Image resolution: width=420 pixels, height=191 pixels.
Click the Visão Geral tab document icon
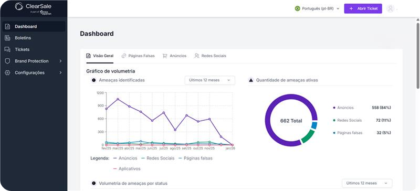tap(88, 56)
